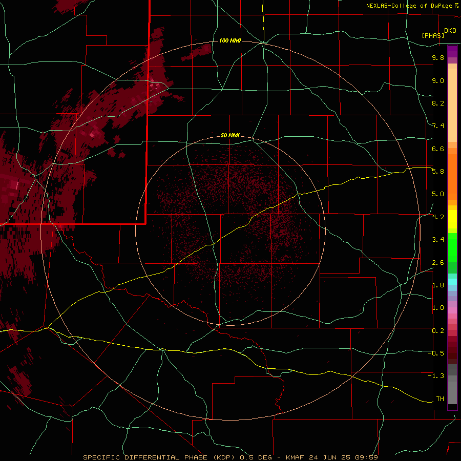The width and height of the screenshot is (461, 461).
Task: Click the 6.6 value on the color scale
Action: point(438,149)
